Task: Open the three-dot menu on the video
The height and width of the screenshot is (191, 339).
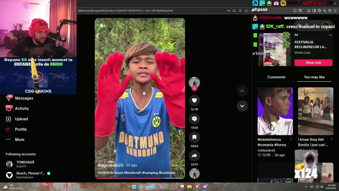Action: (x=177, y=26)
